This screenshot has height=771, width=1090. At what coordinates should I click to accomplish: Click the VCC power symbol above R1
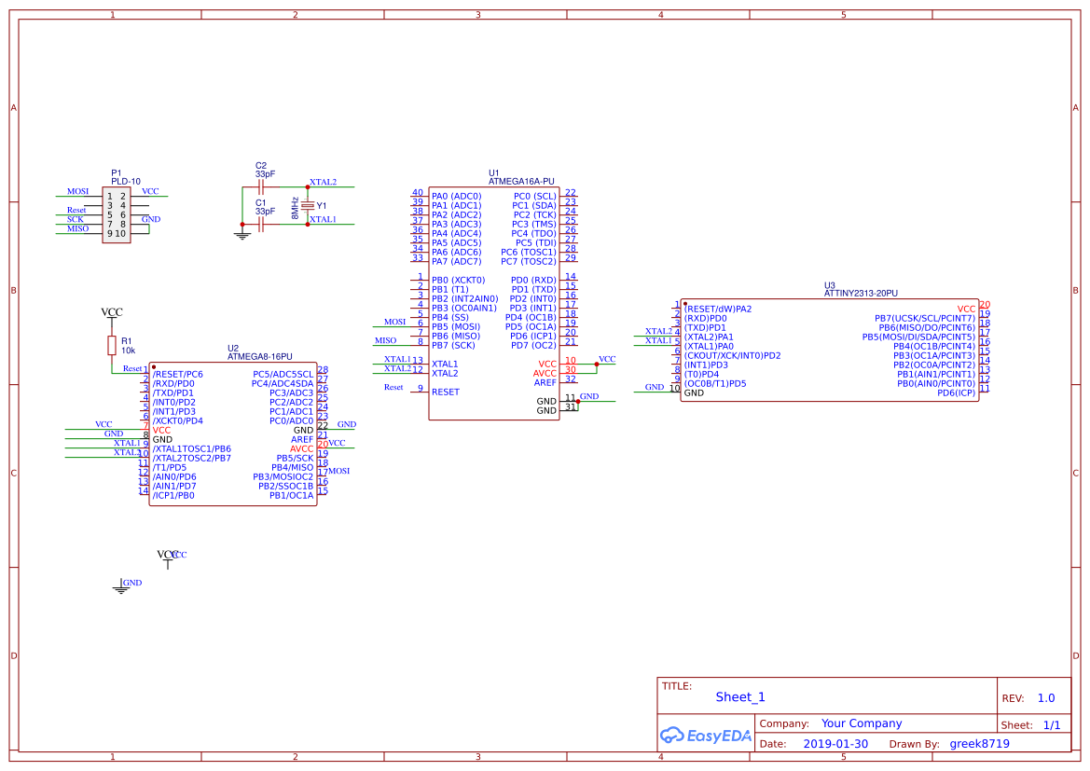point(111,315)
